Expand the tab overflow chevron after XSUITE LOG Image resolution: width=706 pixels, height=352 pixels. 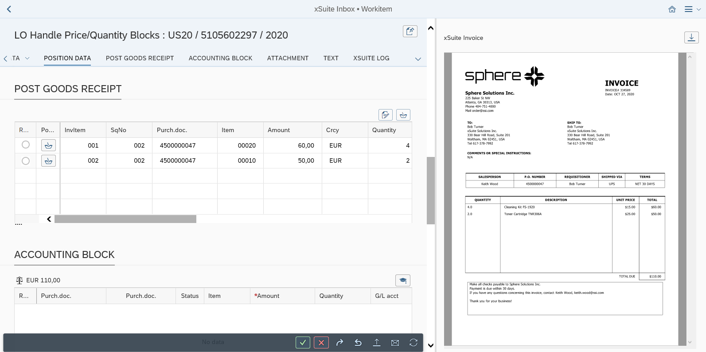click(417, 59)
